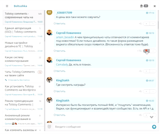160x134 pixels.
Task: Reply to Сергей Коваленко's artem_besedin message
Action: tap(59, 51)
